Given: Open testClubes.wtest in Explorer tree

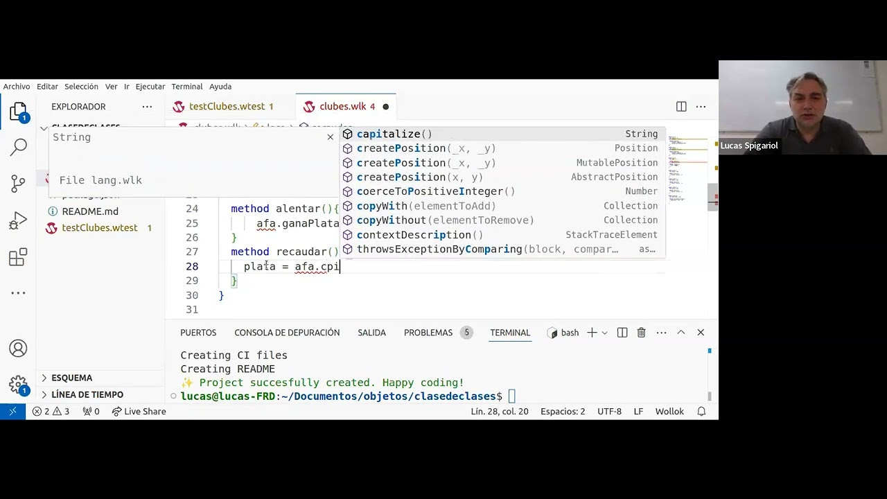Looking at the screenshot, I should point(100,228).
